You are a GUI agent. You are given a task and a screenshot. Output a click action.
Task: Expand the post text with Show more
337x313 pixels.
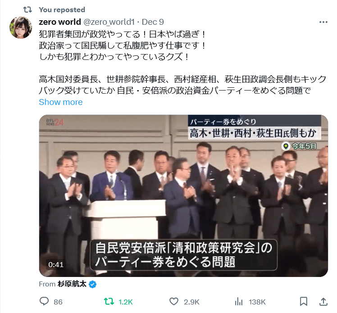coord(61,102)
